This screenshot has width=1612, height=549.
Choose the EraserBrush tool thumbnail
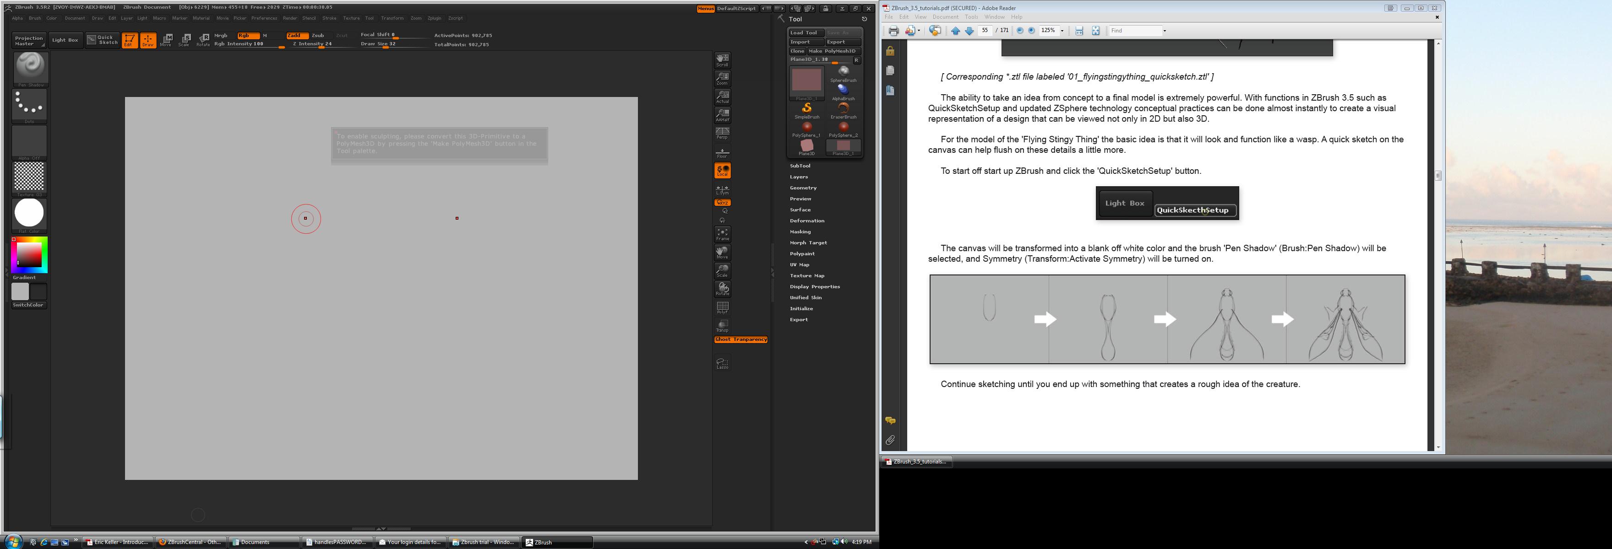click(843, 110)
